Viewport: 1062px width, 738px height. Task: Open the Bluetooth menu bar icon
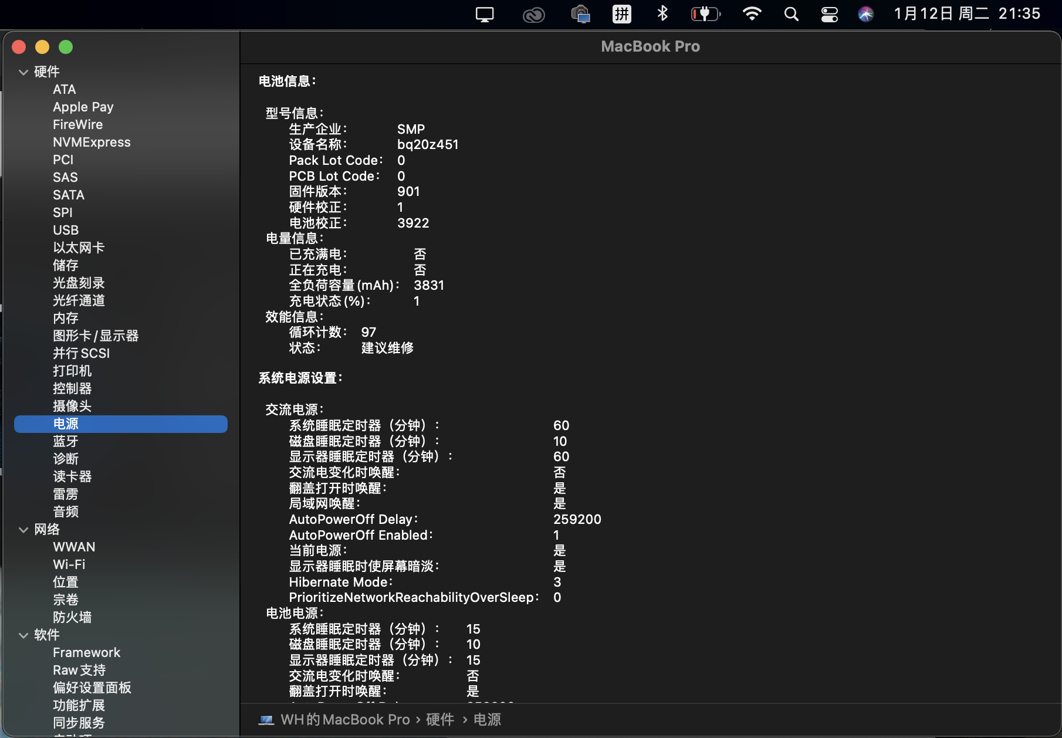tap(662, 14)
